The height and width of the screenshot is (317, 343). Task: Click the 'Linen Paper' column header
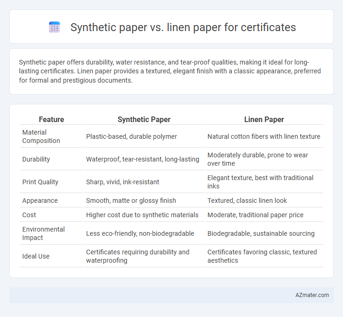point(264,119)
